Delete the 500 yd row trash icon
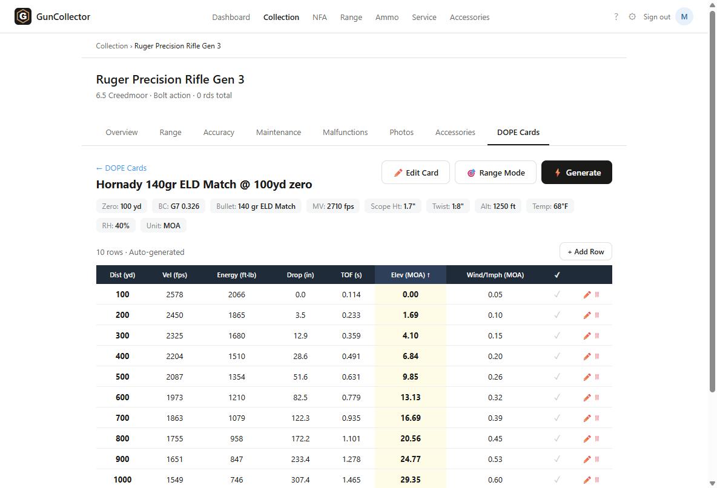Viewport: 717px width, 488px height. pyautogui.click(x=597, y=377)
